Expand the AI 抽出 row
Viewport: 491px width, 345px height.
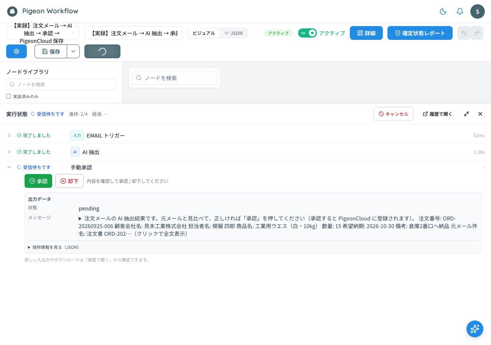[x=9, y=152]
